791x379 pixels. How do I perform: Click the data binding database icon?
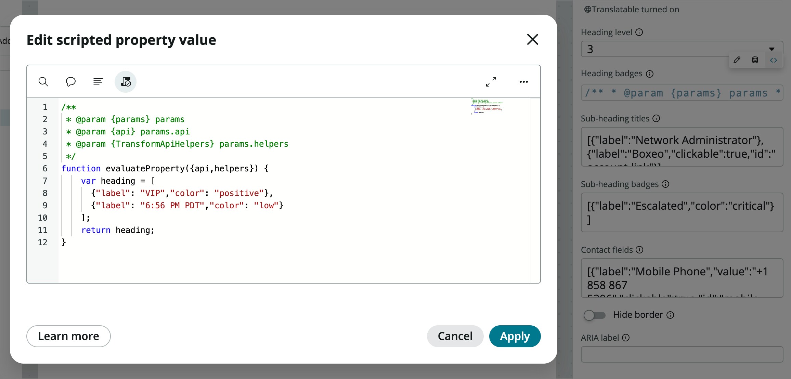pyautogui.click(x=755, y=60)
